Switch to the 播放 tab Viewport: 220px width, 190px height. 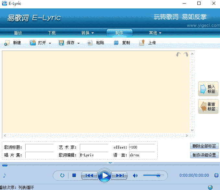18,33
